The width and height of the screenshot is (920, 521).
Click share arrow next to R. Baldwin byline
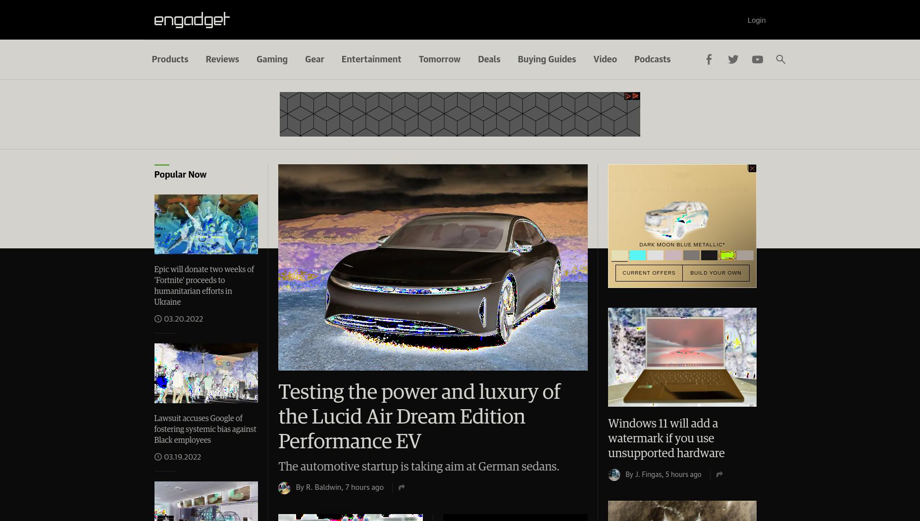pos(402,487)
